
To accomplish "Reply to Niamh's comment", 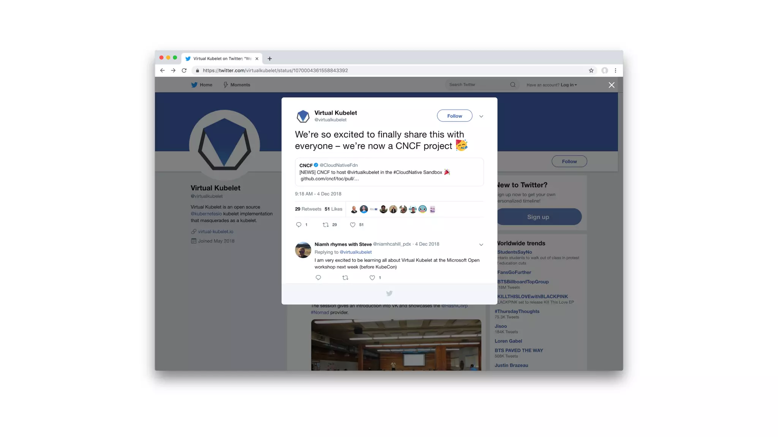I will click(318, 278).
